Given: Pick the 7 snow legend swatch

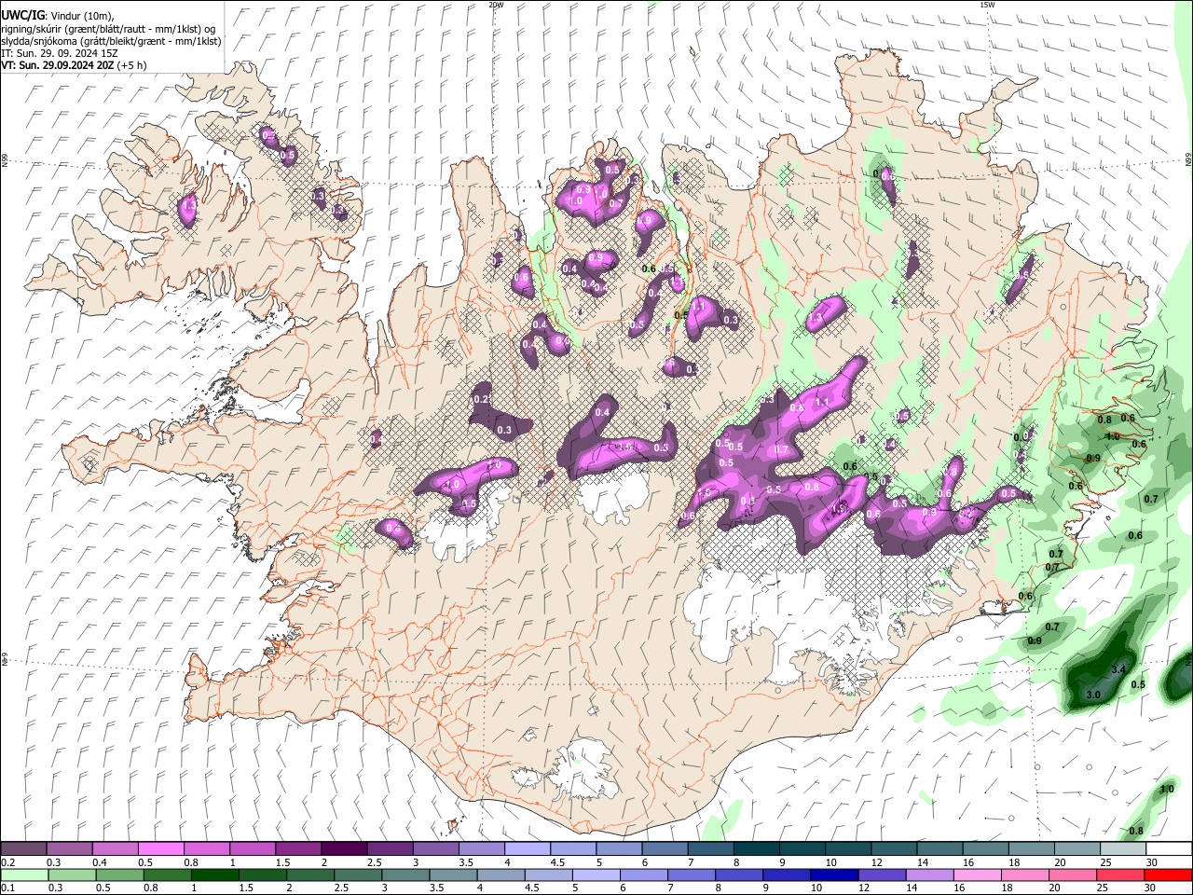Looking at the screenshot, I should point(710,849).
